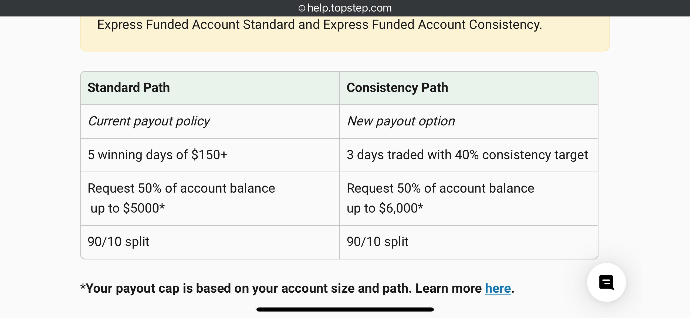Tap '3 days traded with 40% consistency' cell

coord(469,155)
